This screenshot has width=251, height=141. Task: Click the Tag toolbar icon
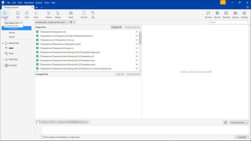pos(93,14)
